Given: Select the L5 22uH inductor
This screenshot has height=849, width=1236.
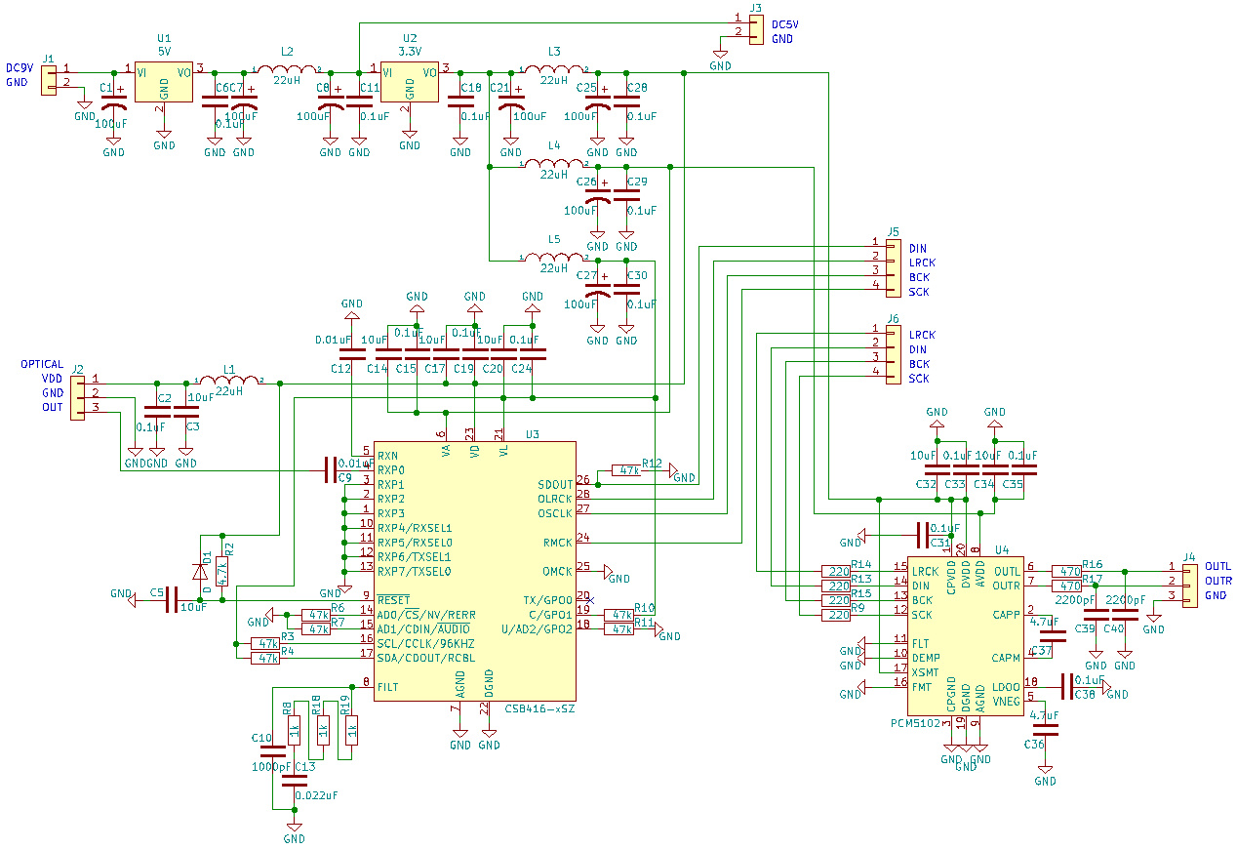Looking at the screenshot, I should tap(554, 259).
